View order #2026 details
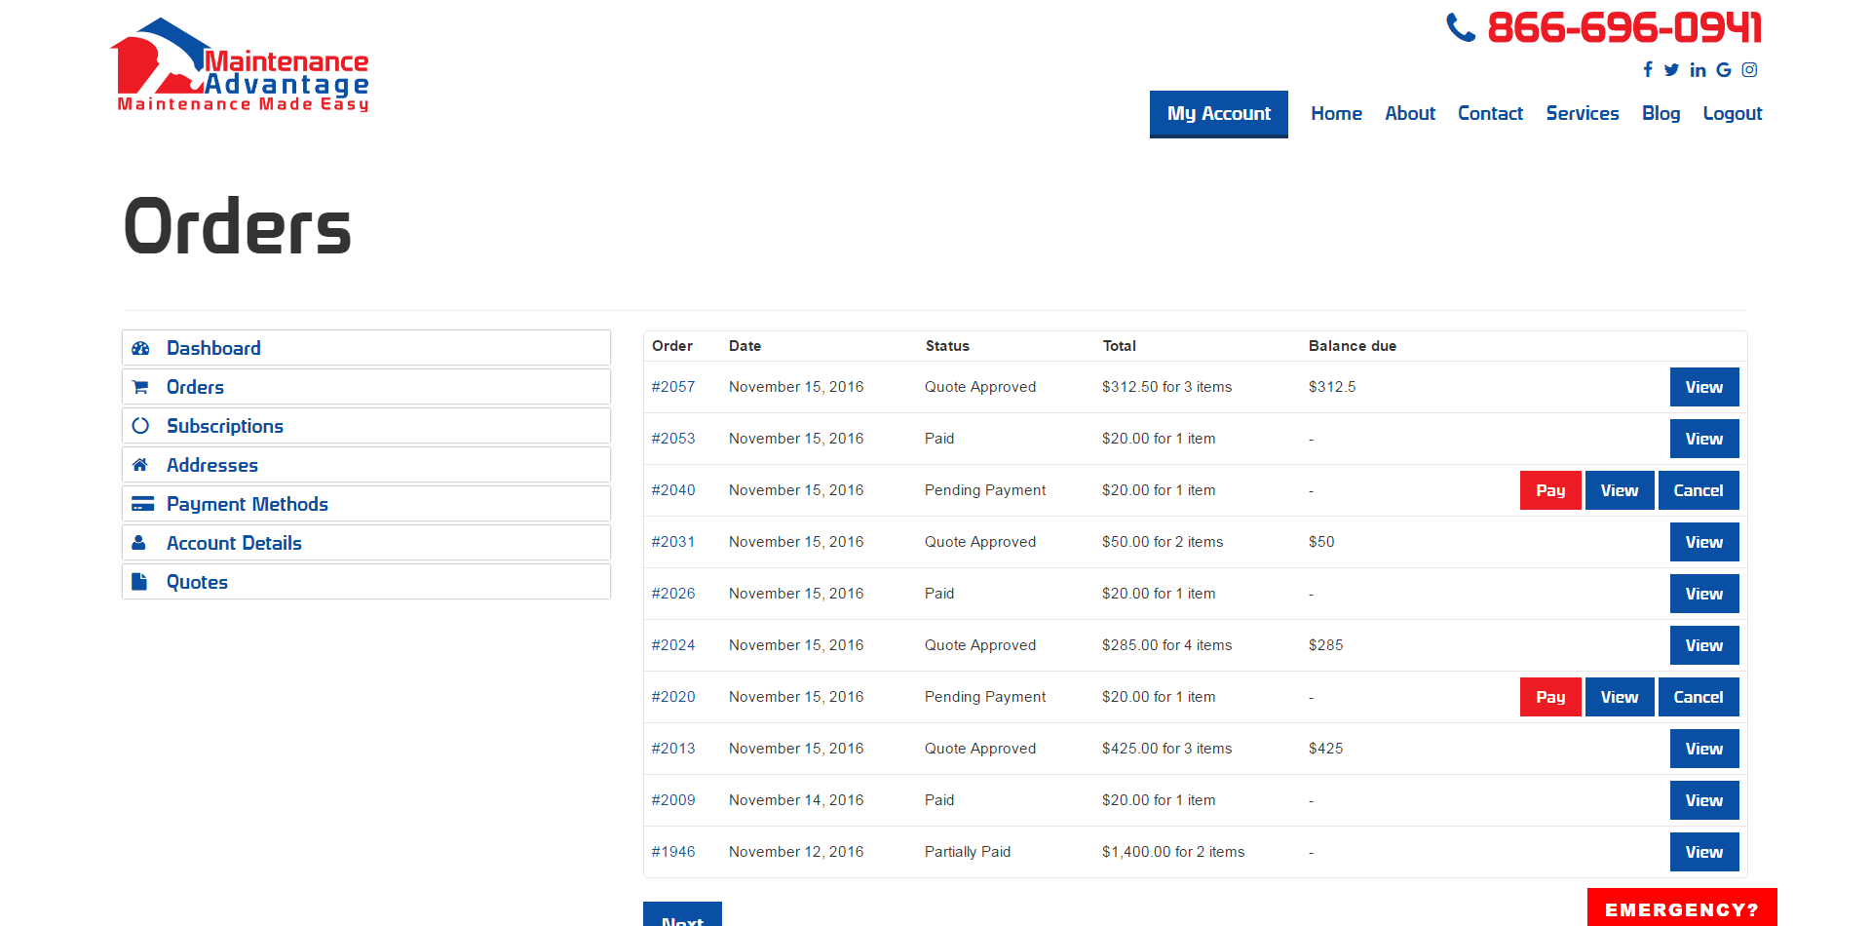The image size is (1871, 926). (x=1704, y=594)
